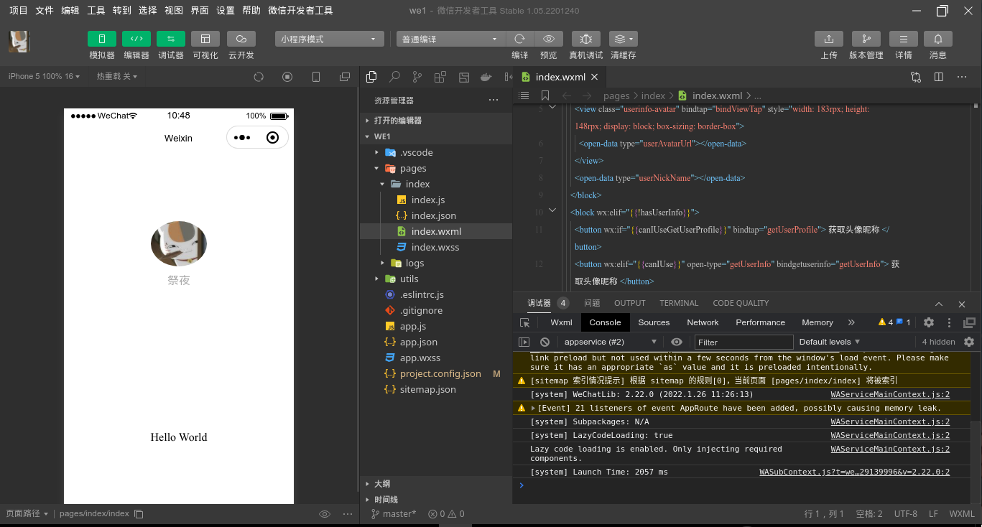Open the 项目 menu

pos(19,11)
